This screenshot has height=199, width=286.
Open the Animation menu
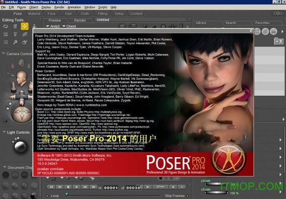74,7
